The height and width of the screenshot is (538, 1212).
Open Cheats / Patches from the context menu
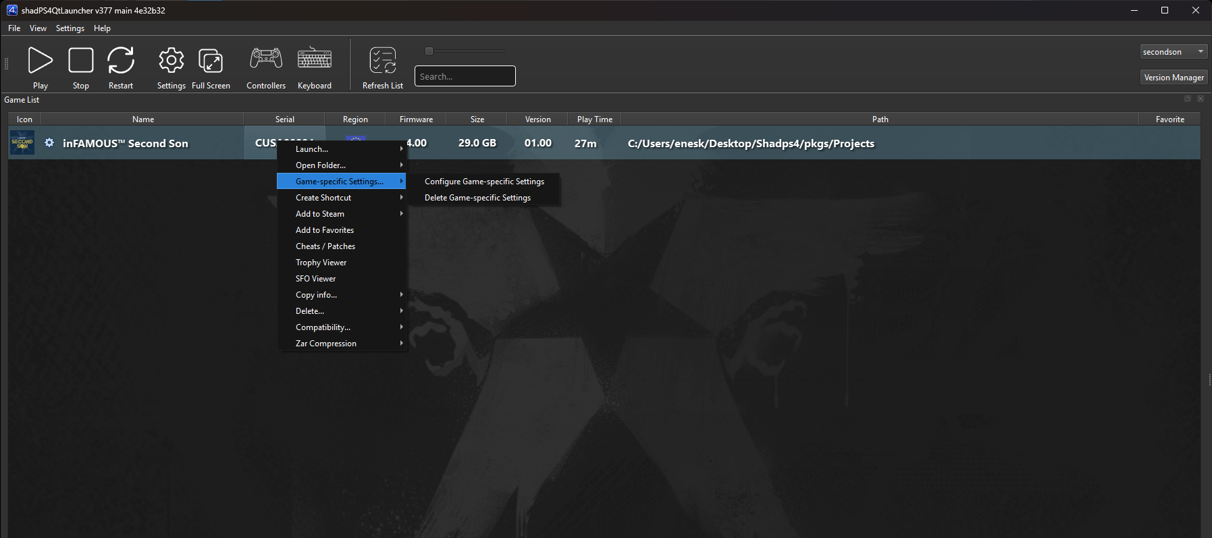pos(342,246)
